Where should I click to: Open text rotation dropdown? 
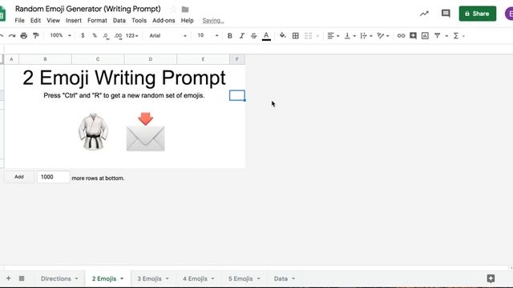tap(383, 35)
